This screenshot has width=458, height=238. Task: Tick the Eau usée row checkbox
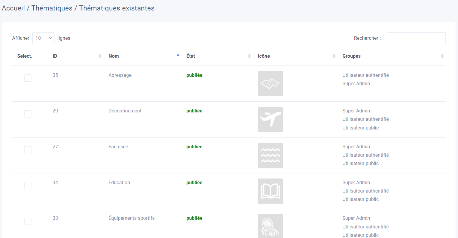tap(28, 149)
